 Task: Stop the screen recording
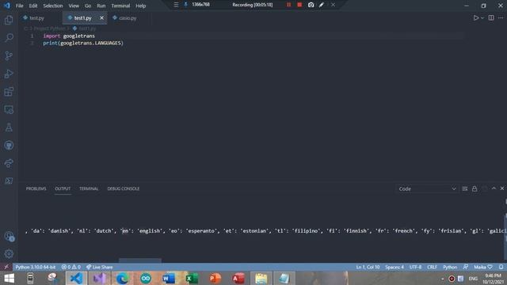pos(299,5)
